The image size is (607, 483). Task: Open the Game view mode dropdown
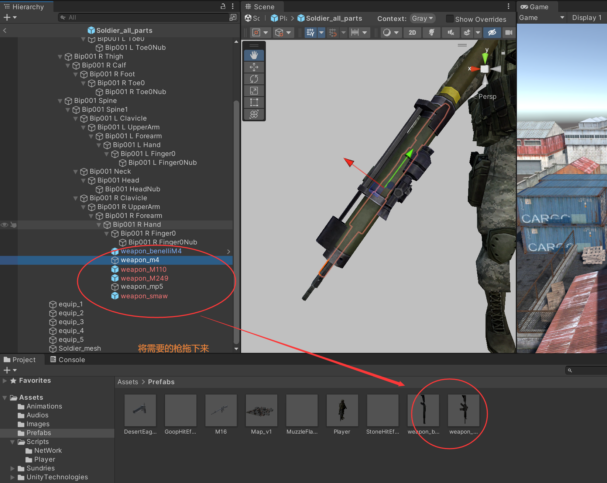[542, 18]
